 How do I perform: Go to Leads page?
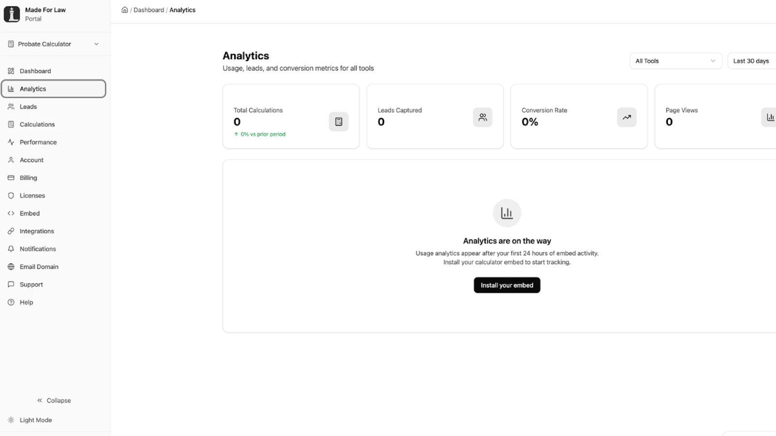point(53,107)
